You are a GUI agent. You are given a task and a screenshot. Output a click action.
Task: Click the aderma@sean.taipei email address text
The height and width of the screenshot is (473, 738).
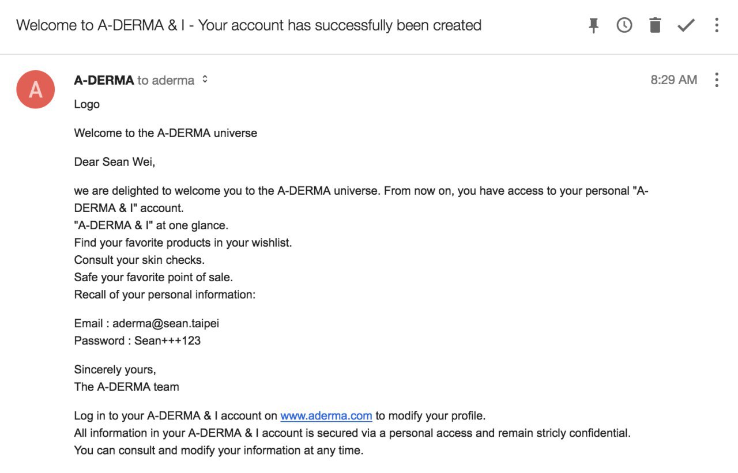click(x=165, y=323)
